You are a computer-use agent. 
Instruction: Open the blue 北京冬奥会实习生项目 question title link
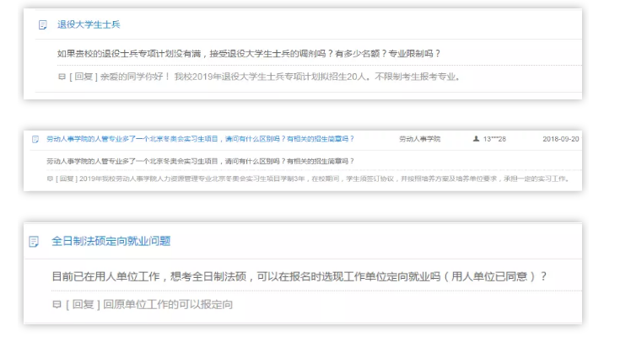point(201,138)
